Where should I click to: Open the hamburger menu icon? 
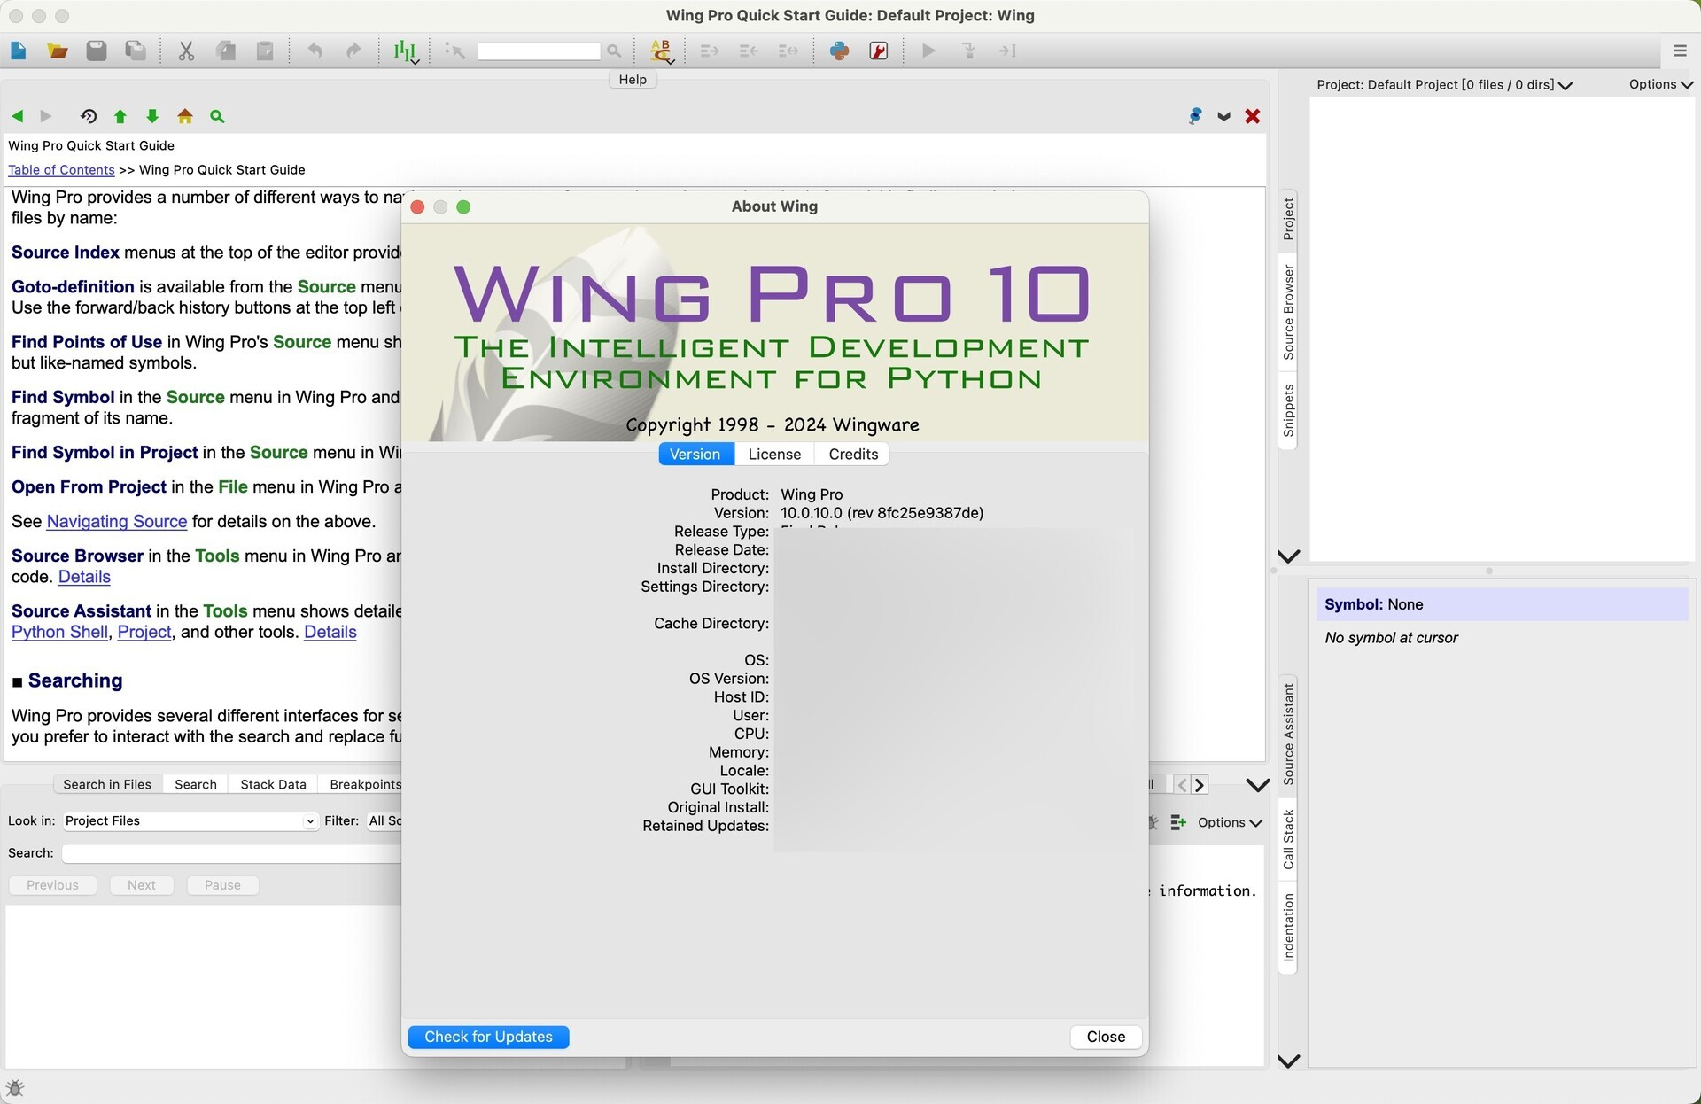coord(1680,51)
